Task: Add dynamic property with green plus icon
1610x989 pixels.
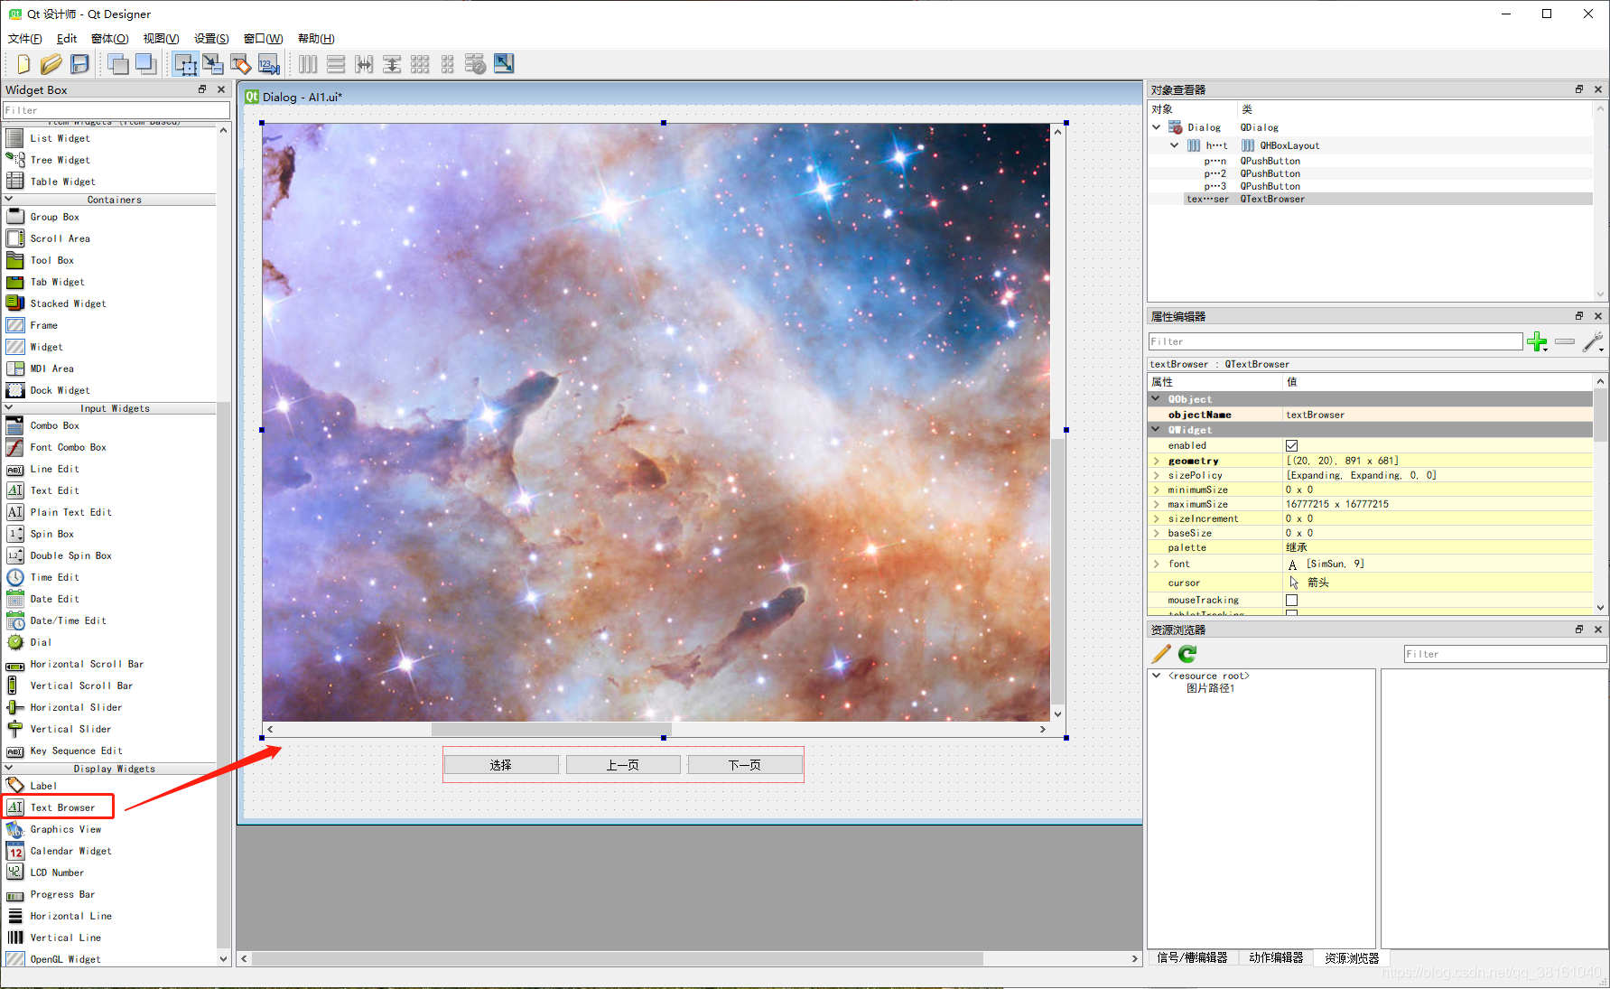Action: click(1537, 341)
